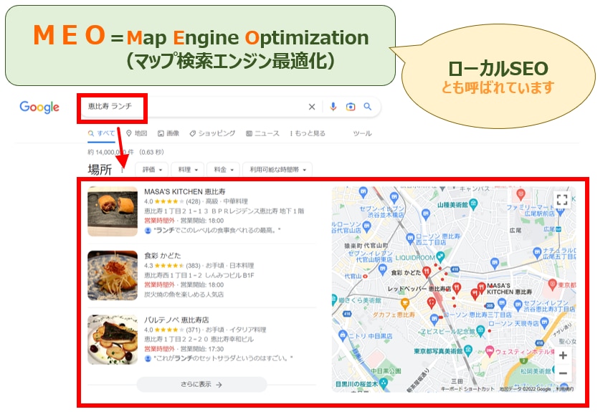The height and width of the screenshot is (412, 613).
Task: Click バルテノベ review snippet text
Action: click(223, 358)
